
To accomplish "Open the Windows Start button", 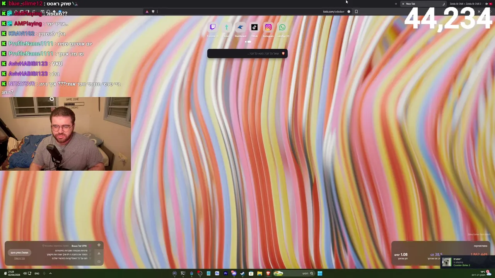I will coord(320,273).
